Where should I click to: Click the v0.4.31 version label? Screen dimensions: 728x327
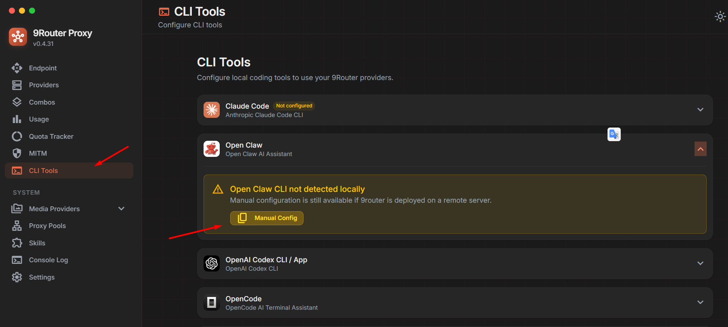click(x=43, y=44)
